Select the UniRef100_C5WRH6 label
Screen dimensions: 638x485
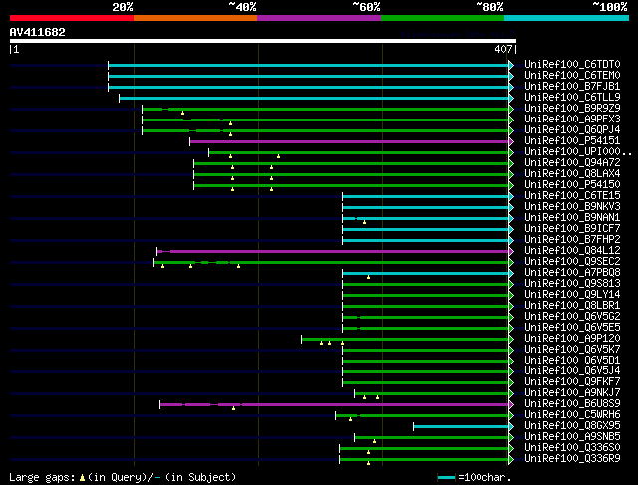[572, 415]
